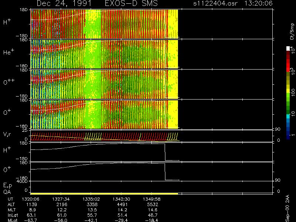296x222 pixels.
Task: Click the 'Sep-00 2AA' vertical footer text
Action: (x=287, y=208)
